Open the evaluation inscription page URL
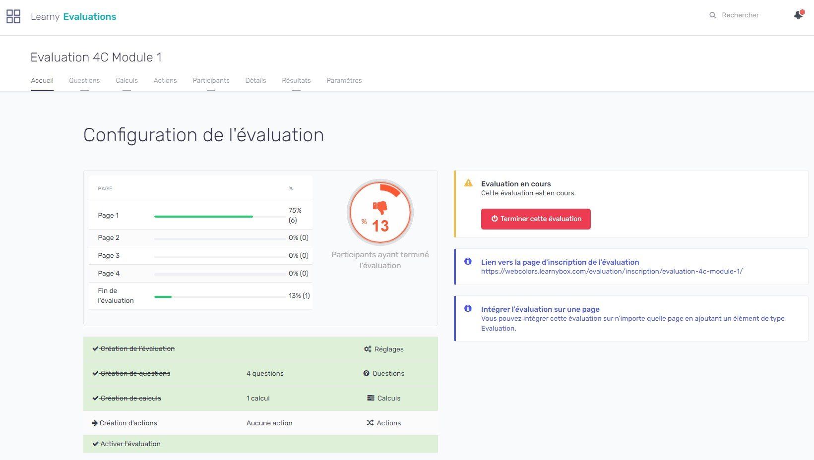The width and height of the screenshot is (814, 460). pos(612,271)
